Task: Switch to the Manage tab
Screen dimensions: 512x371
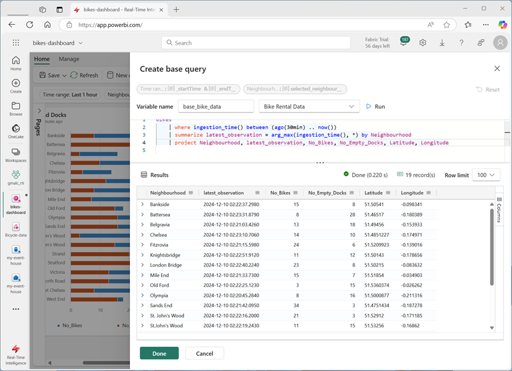Action: point(69,59)
